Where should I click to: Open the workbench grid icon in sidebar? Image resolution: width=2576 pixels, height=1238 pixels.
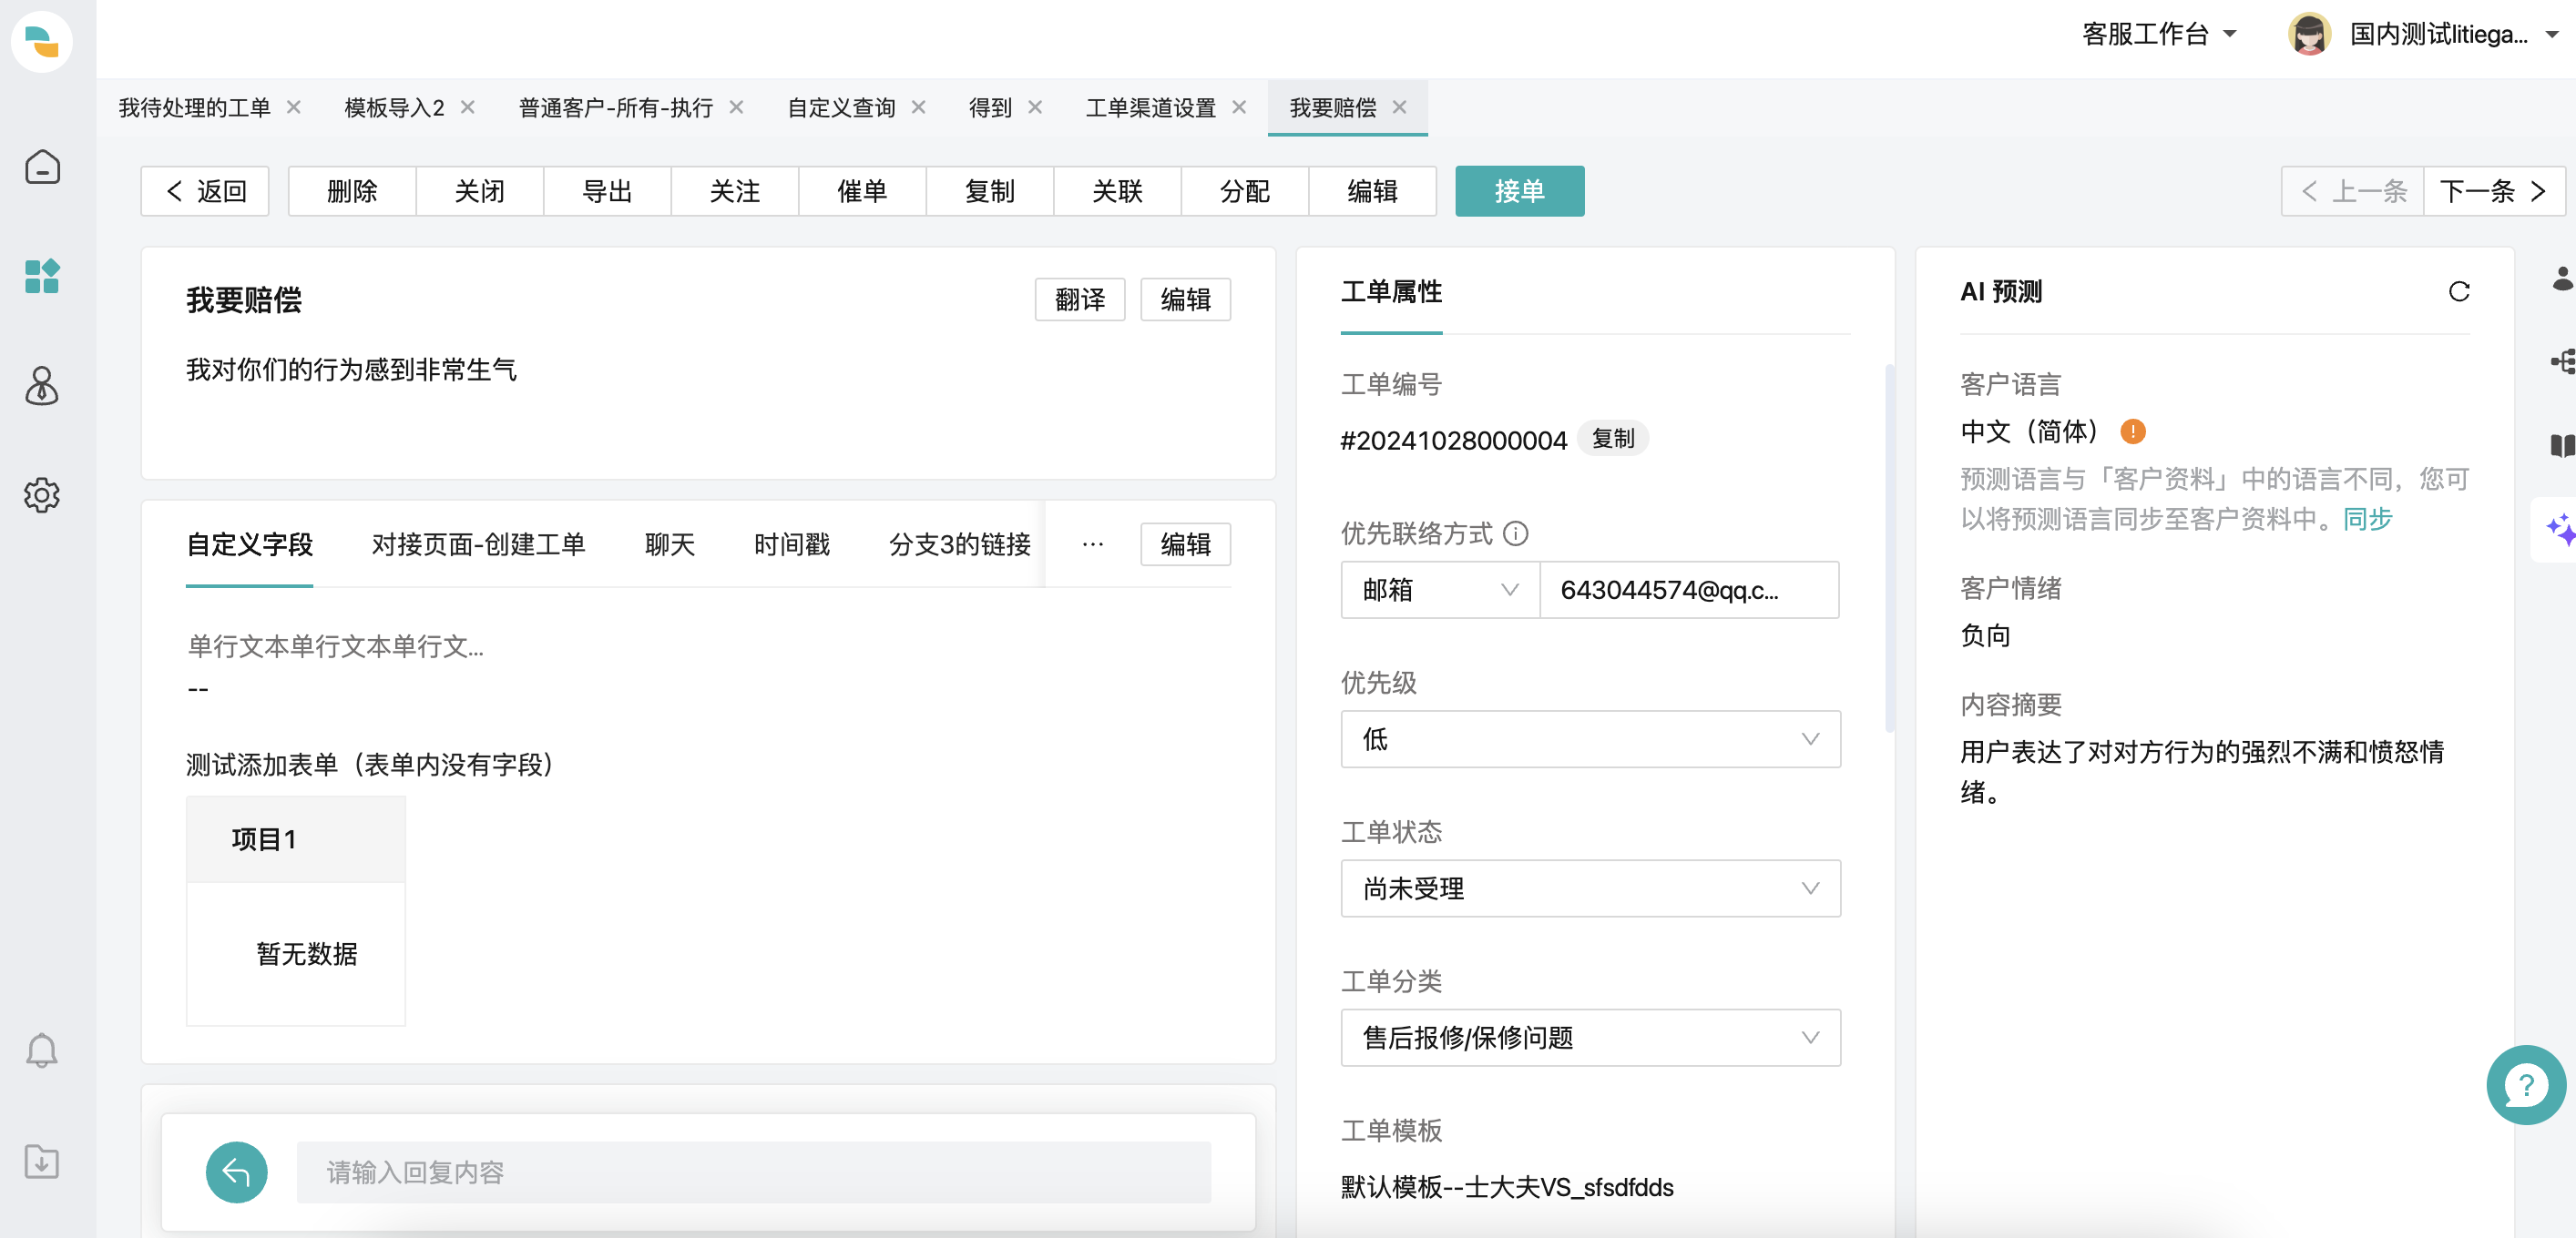[x=42, y=276]
